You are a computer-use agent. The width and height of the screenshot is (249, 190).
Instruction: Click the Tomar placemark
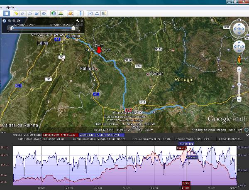point(148,74)
